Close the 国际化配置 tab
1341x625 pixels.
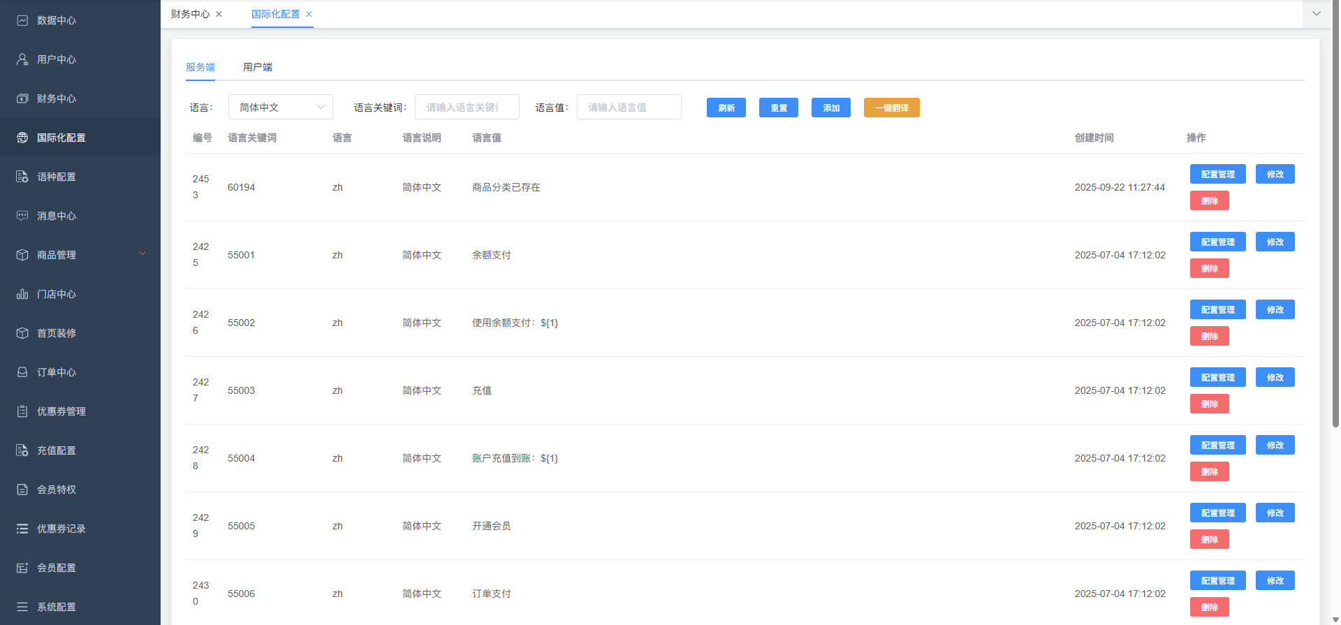(309, 14)
